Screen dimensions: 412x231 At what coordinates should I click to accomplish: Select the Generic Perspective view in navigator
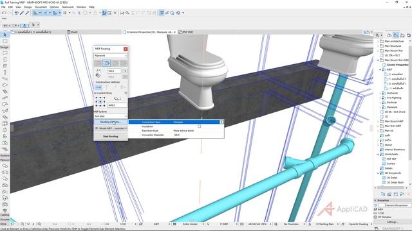pyautogui.click(x=396, y=65)
